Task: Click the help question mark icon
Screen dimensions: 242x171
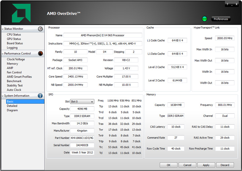Action: click(x=227, y=4)
